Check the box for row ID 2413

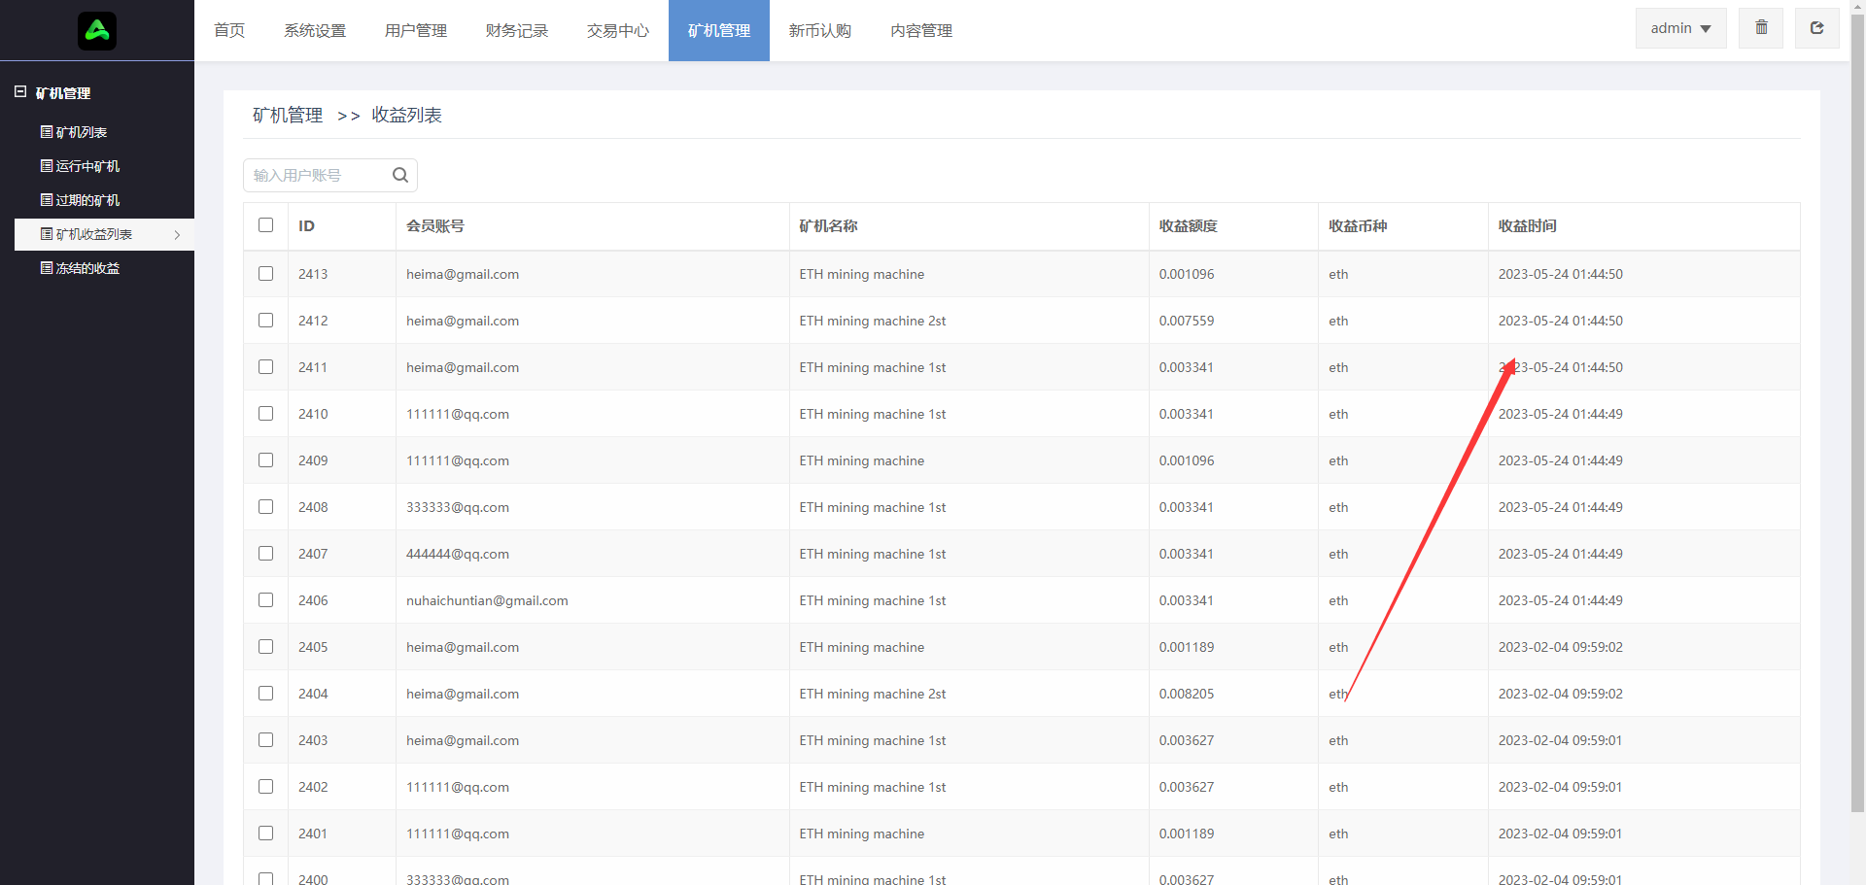pyautogui.click(x=266, y=274)
